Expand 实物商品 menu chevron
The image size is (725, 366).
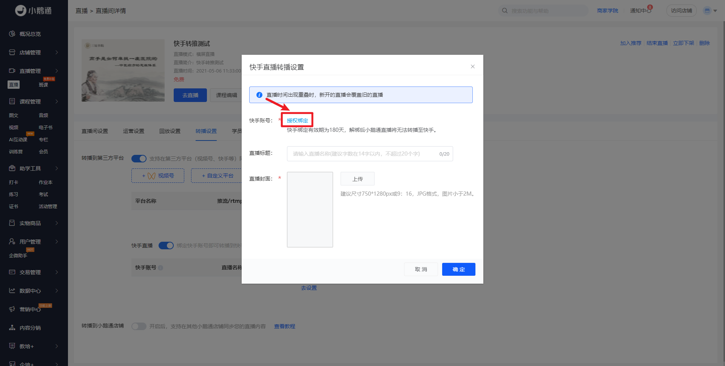click(x=57, y=223)
